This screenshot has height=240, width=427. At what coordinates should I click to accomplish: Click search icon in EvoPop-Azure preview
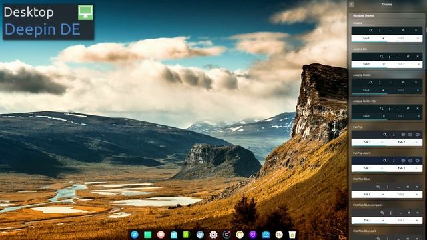385,161
